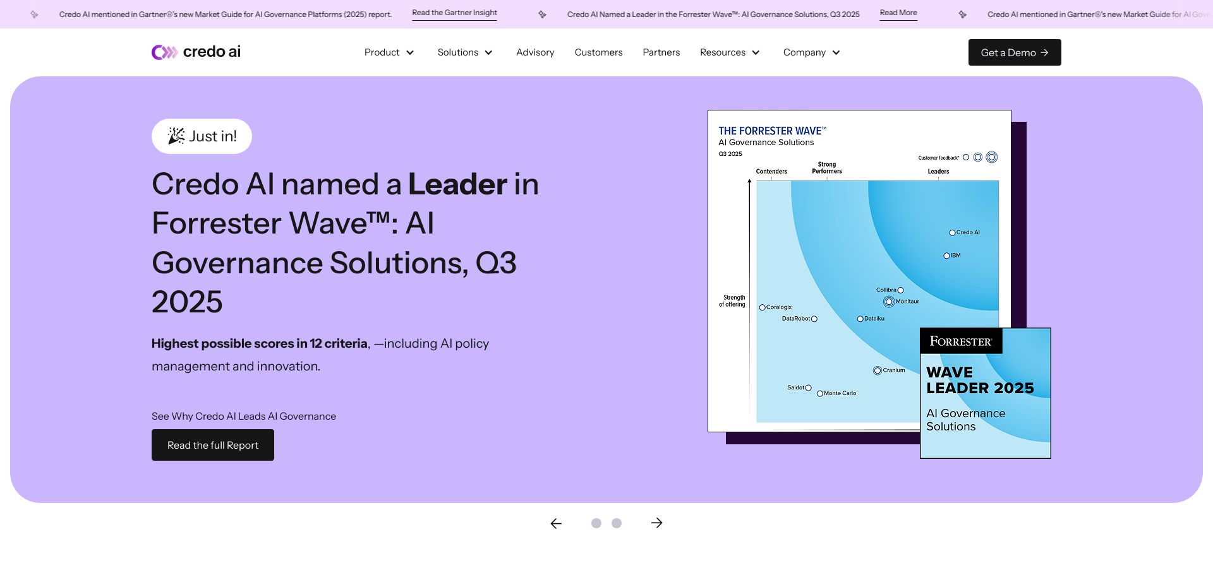Expand the Solutions dropdown menu

[x=465, y=52]
